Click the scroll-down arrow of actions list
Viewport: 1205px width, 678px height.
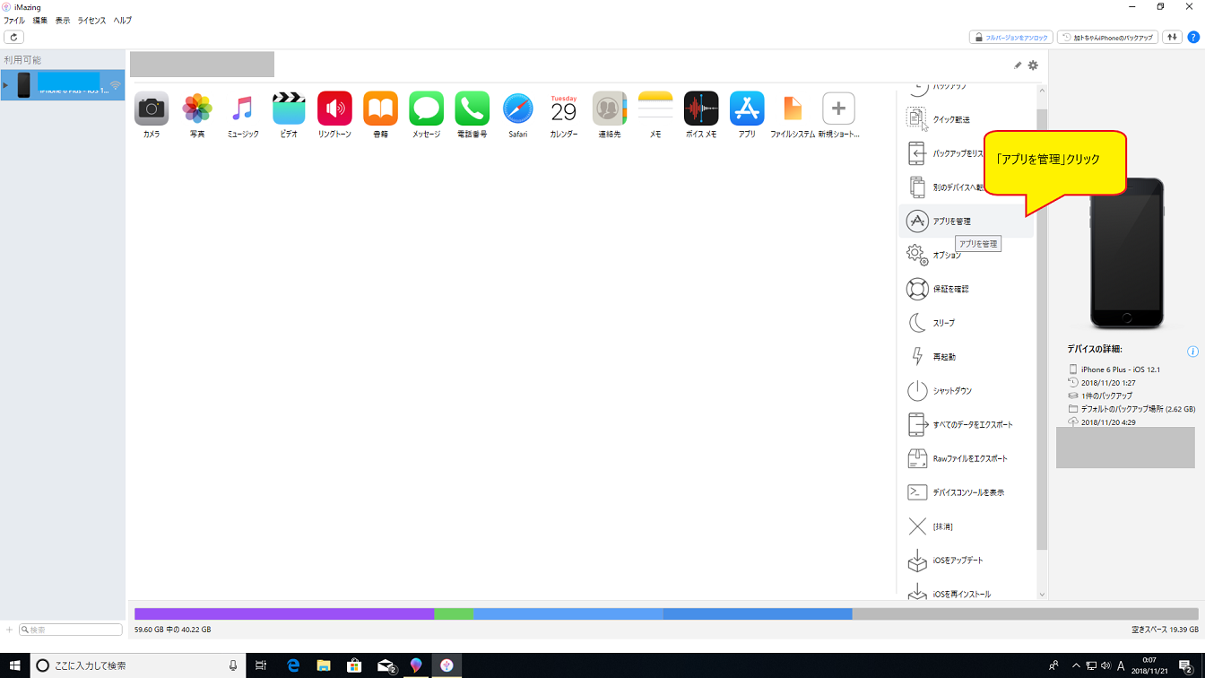pos(1042,594)
